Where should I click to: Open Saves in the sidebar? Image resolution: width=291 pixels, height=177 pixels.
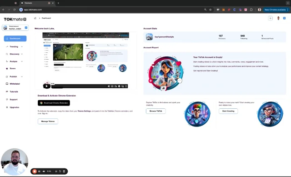[11, 69]
